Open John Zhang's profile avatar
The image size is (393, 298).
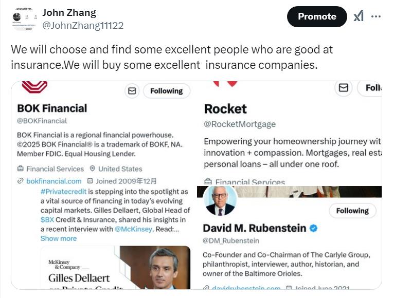24,18
